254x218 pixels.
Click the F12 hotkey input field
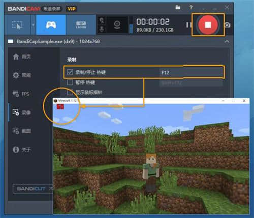tap(191, 73)
